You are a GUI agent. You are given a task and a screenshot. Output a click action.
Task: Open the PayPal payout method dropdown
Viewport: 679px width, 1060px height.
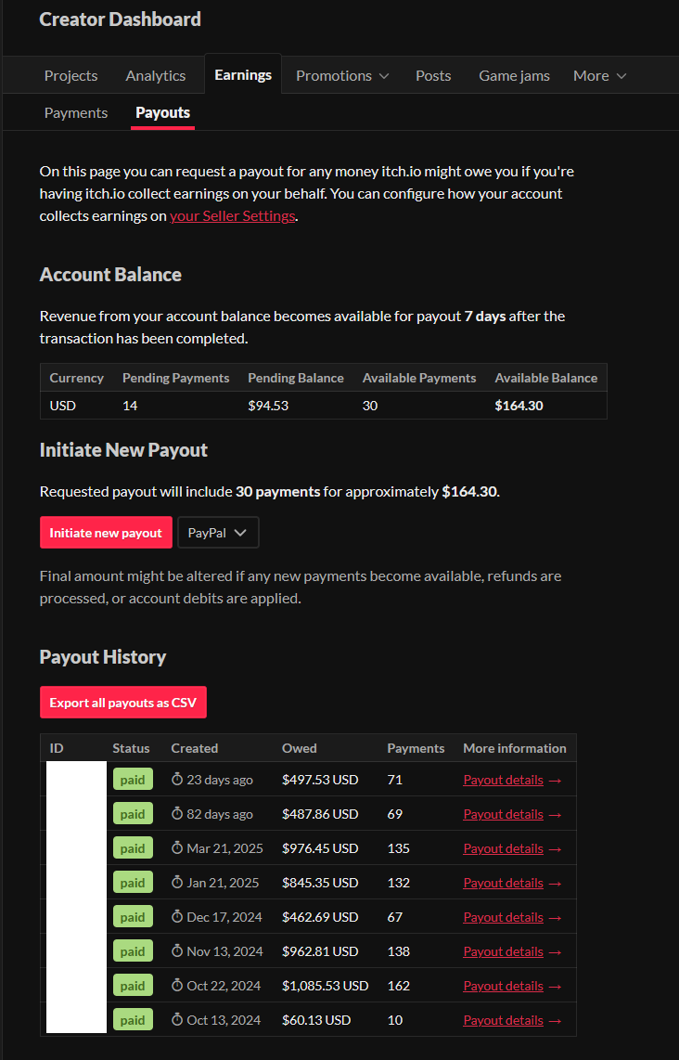coord(218,533)
